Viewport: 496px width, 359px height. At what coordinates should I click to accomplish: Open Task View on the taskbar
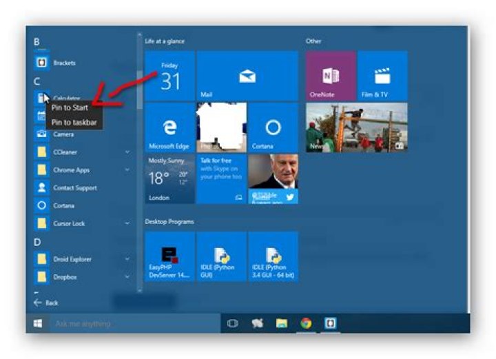click(233, 323)
